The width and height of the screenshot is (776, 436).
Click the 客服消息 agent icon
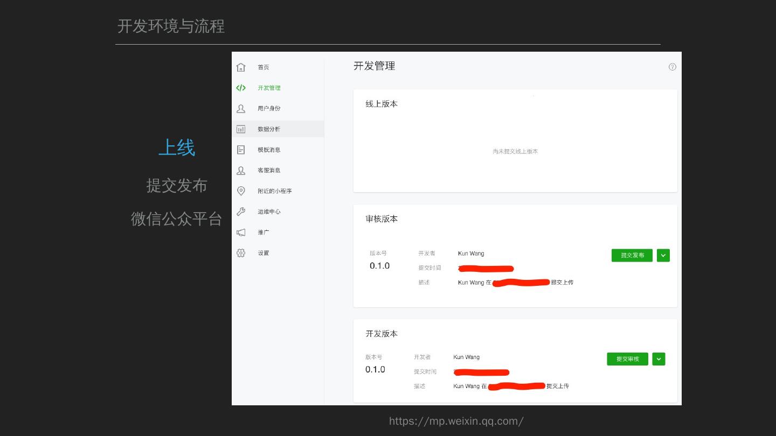coord(241,171)
